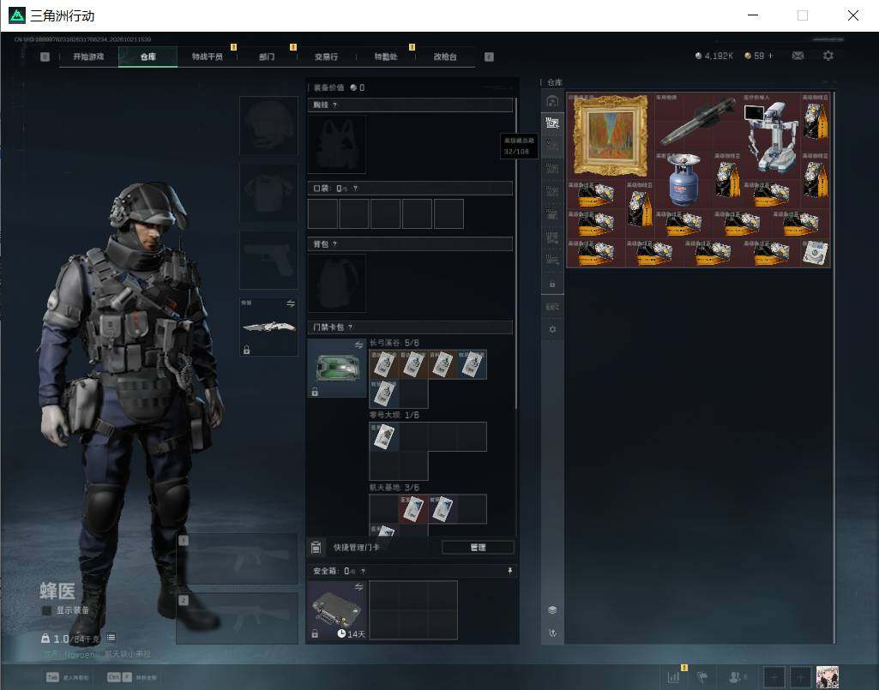Toggle the 显示装备 checkbox
Screen dimensions: 879x690
[46, 610]
